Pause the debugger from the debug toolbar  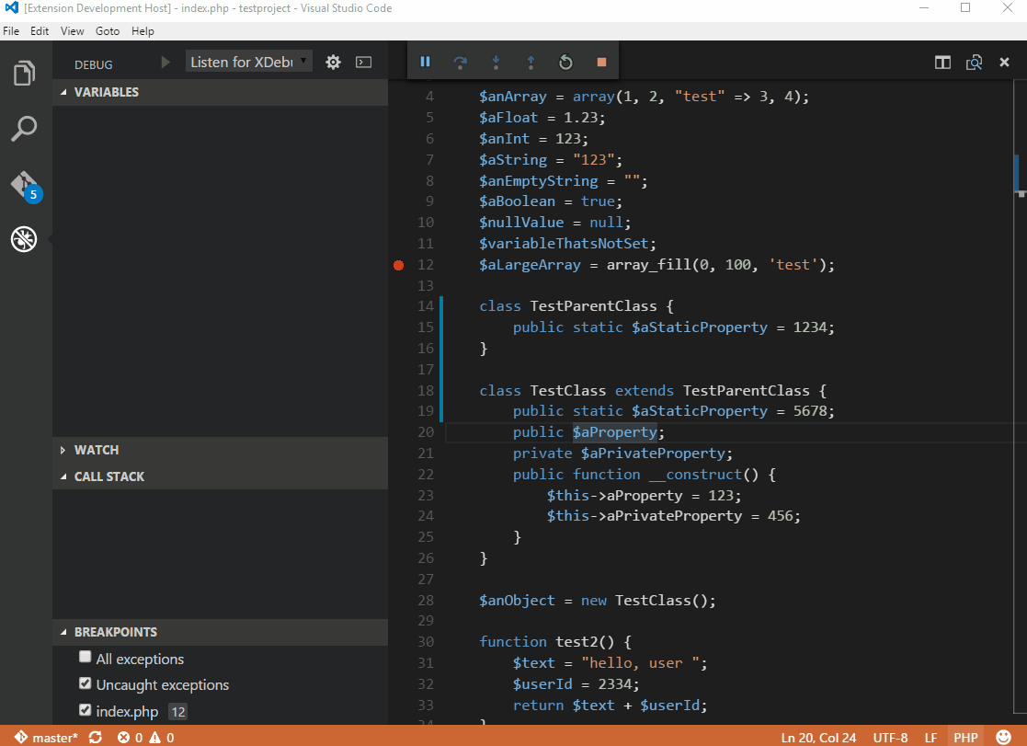[425, 62]
